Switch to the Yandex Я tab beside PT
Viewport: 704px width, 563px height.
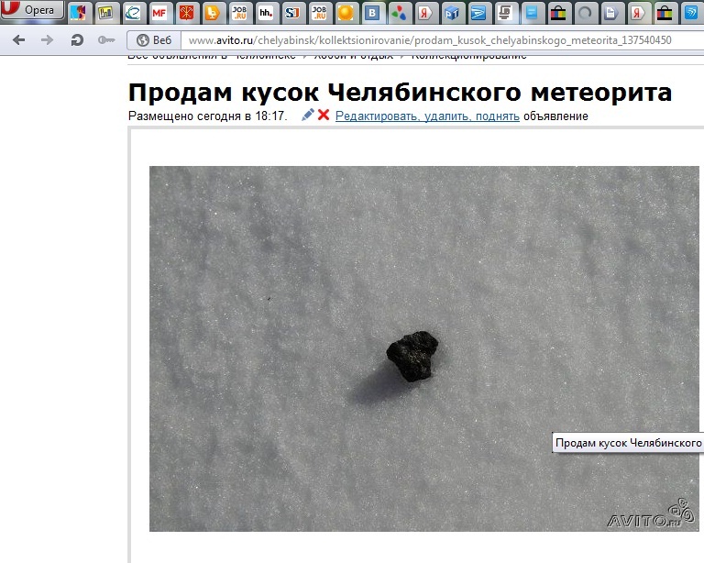[x=424, y=13]
